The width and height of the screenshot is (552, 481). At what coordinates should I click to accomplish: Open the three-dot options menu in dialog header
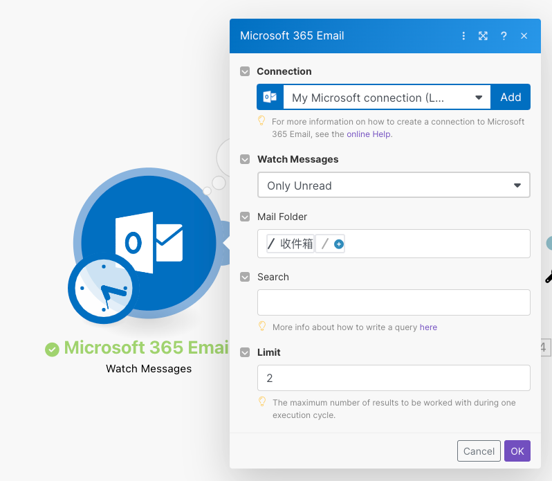point(463,36)
